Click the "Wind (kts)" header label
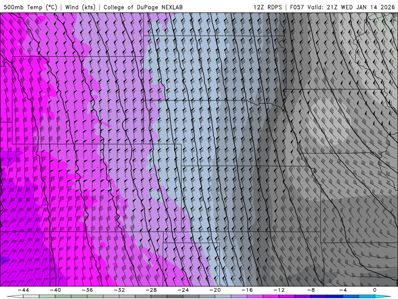The width and height of the screenshot is (398, 299). click(80, 7)
